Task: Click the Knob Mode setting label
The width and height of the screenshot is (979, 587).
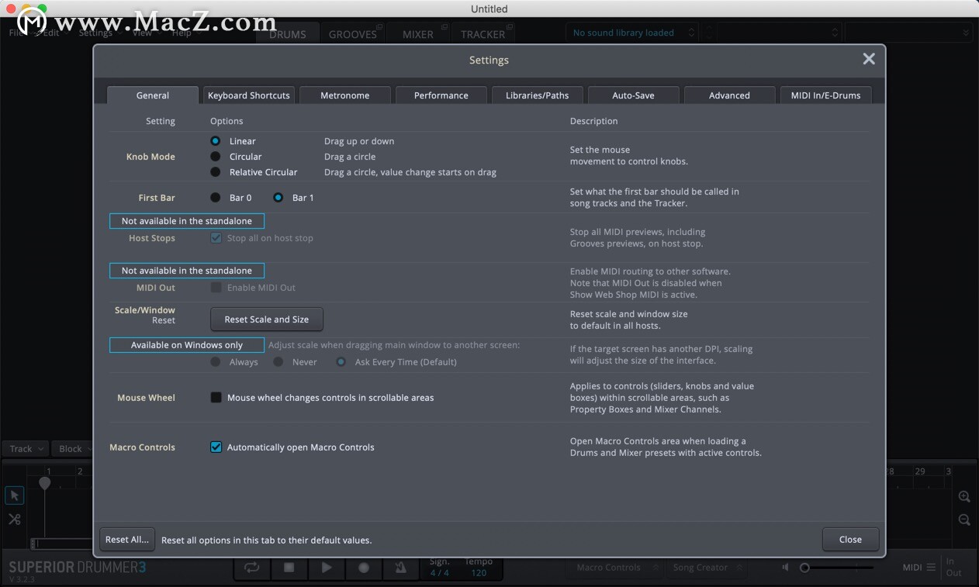Action: pos(150,157)
